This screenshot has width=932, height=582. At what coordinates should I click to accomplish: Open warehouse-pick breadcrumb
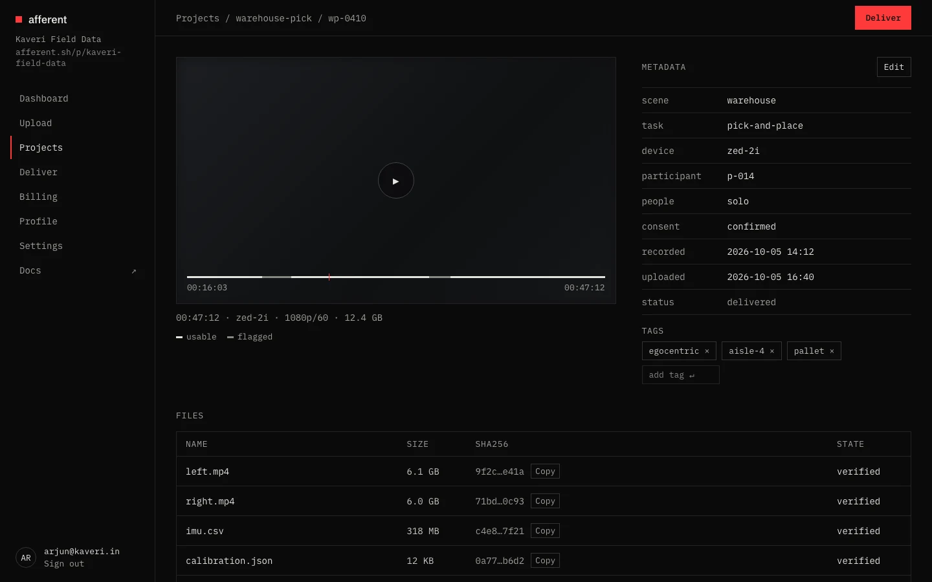[274, 18]
